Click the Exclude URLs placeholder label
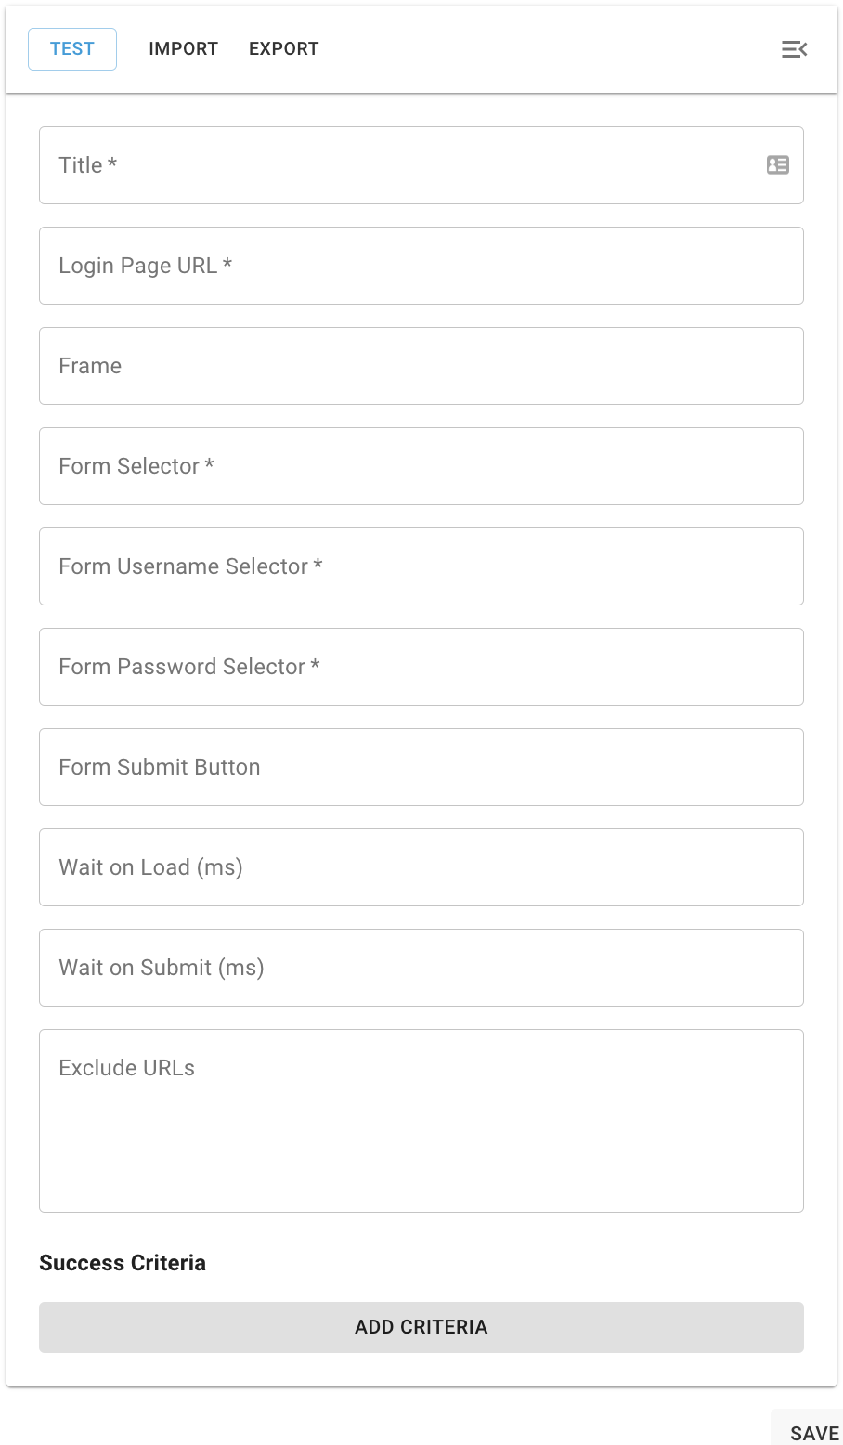 click(x=126, y=1068)
